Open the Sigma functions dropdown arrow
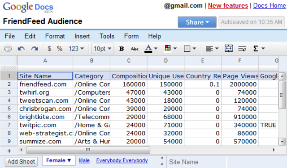 tap(263, 49)
